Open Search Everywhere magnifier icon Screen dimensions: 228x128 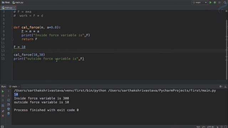[225, 2]
